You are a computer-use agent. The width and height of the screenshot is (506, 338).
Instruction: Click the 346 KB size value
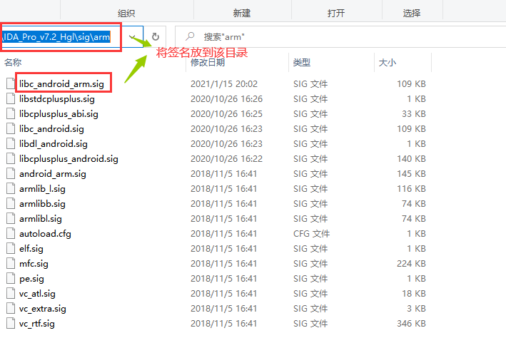point(411,324)
